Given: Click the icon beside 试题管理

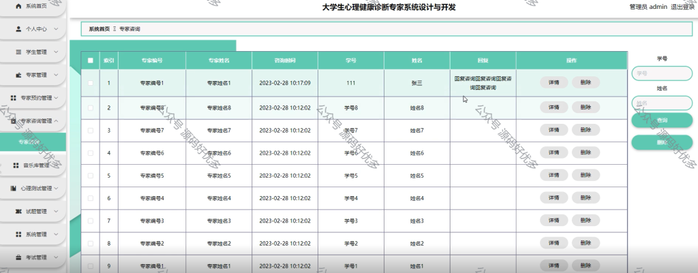Looking at the screenshot, I should tap(18, 212).
